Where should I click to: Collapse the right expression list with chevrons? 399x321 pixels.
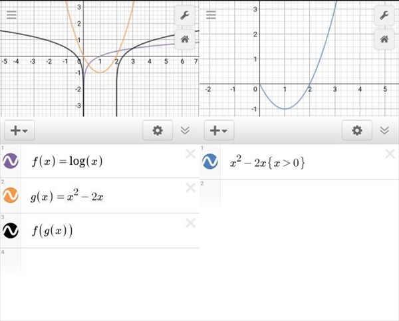[x=385, y=130]
